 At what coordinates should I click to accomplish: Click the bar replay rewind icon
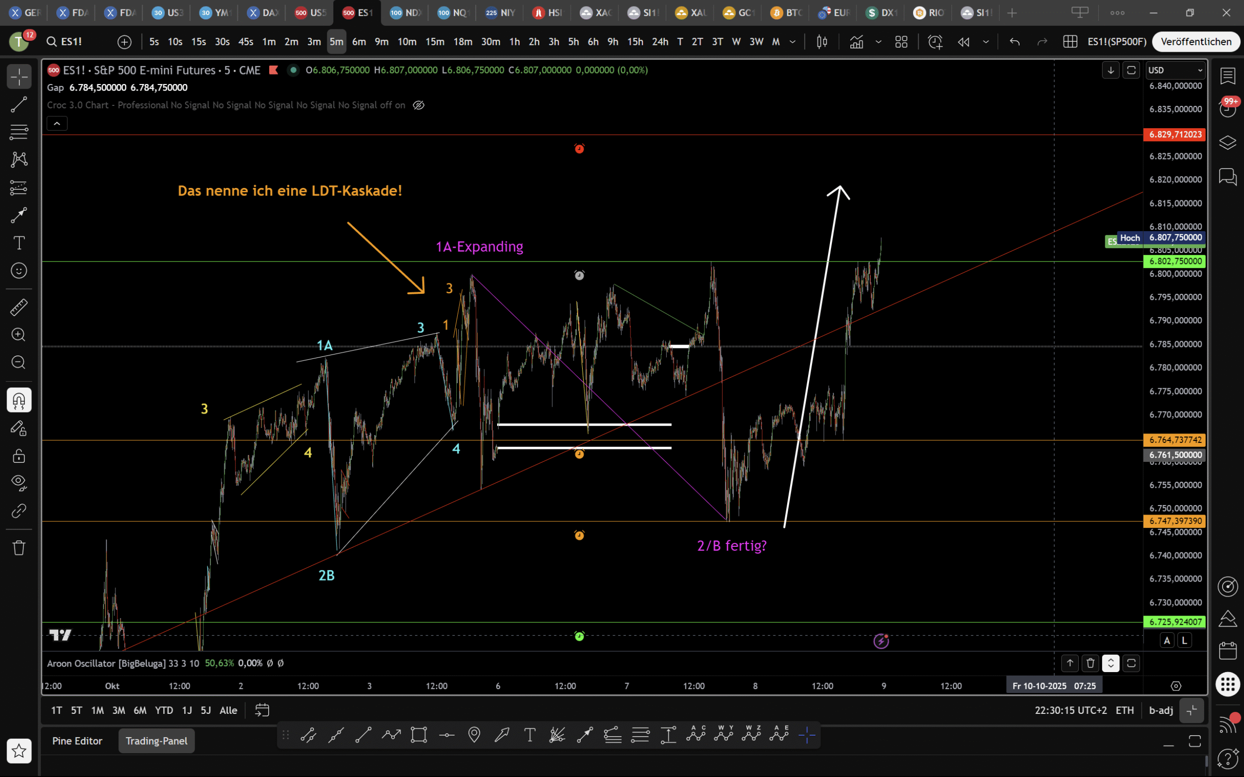coord(963,42)
